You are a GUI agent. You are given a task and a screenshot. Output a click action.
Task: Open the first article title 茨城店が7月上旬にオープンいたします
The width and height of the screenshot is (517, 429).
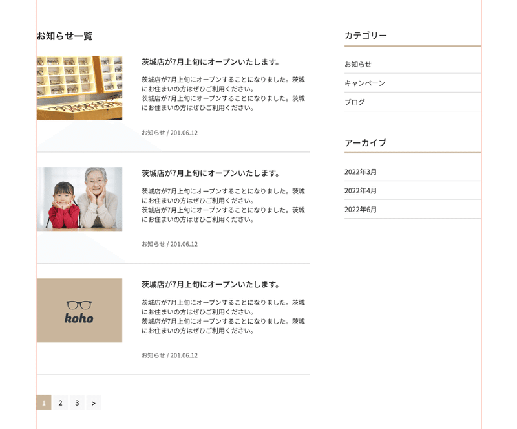click(x=211, y=62)
